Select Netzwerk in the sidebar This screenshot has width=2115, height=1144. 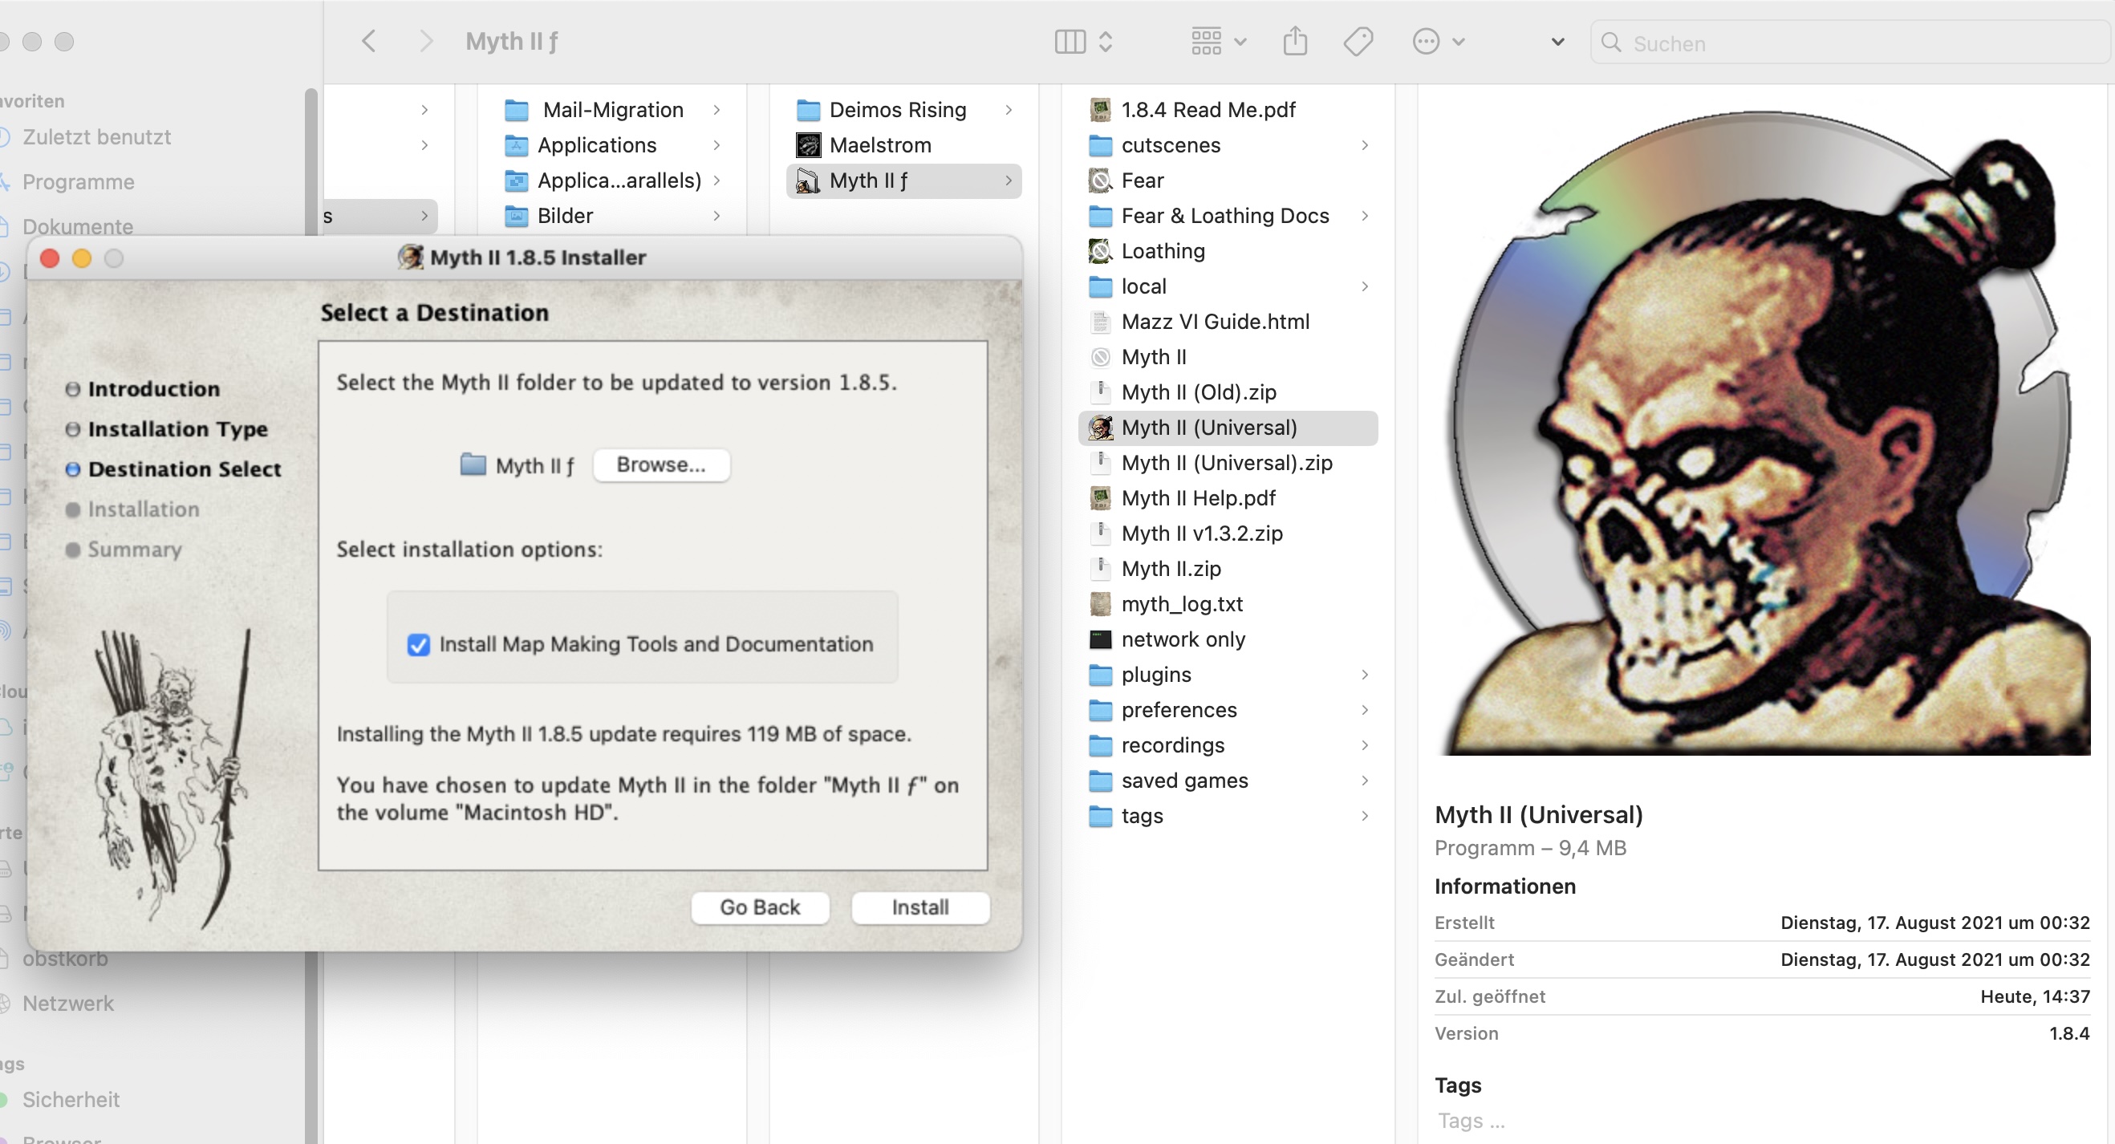68,1003
